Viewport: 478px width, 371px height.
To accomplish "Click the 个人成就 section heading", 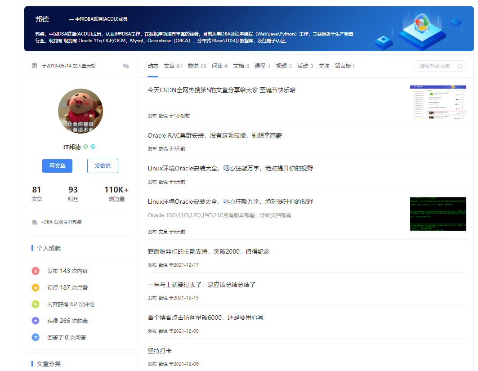I will [49, 248].
